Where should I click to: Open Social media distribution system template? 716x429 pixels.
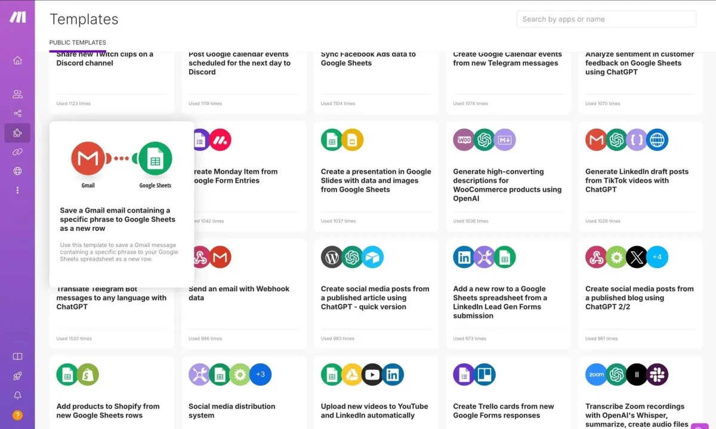tap(232, 411)
